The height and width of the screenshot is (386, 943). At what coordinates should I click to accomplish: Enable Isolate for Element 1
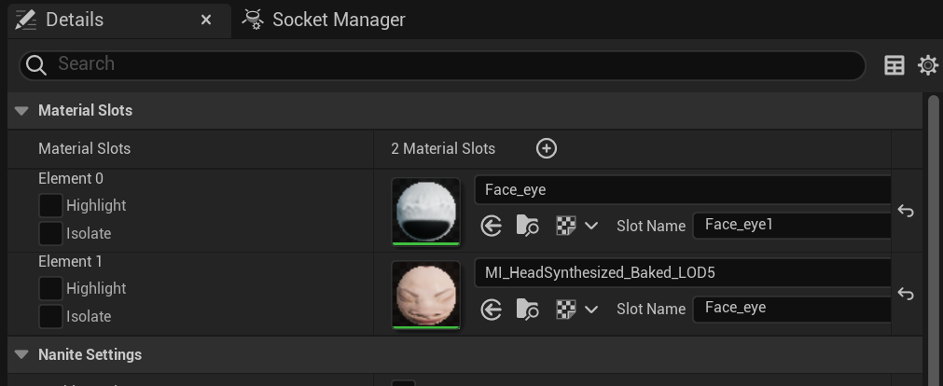pyautogui.click(x=50, y=316)
